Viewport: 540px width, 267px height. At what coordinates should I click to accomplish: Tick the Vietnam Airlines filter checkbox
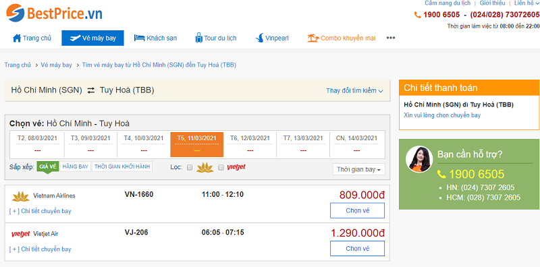[x=190, y=168]
